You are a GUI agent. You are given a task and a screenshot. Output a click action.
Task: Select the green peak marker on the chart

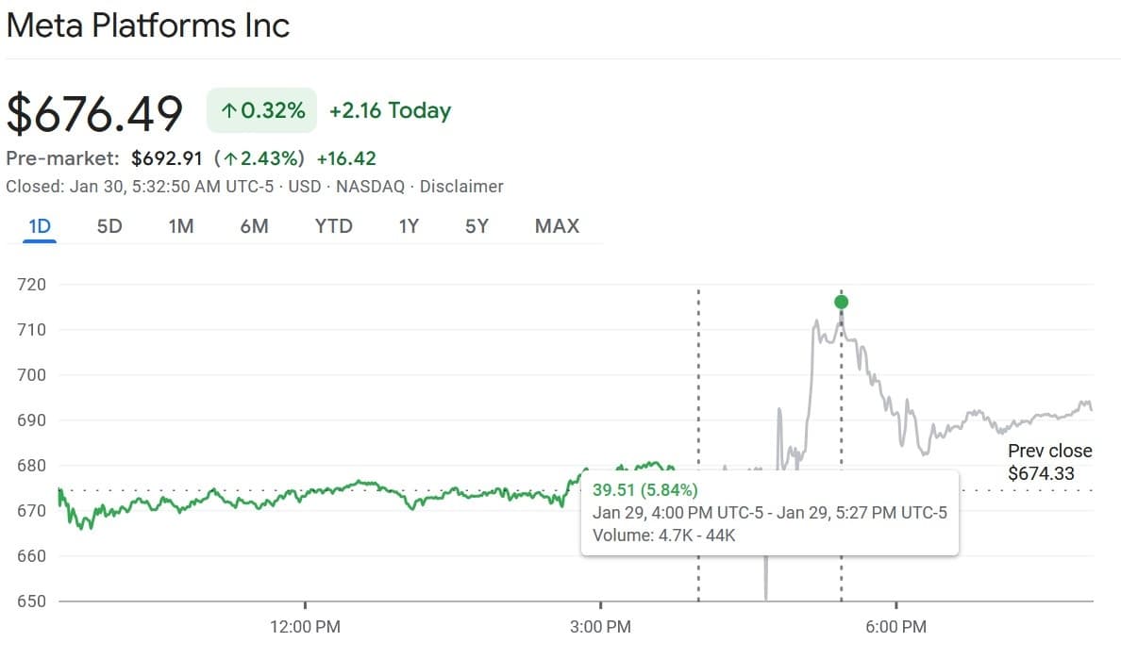[x=841, y=302]
